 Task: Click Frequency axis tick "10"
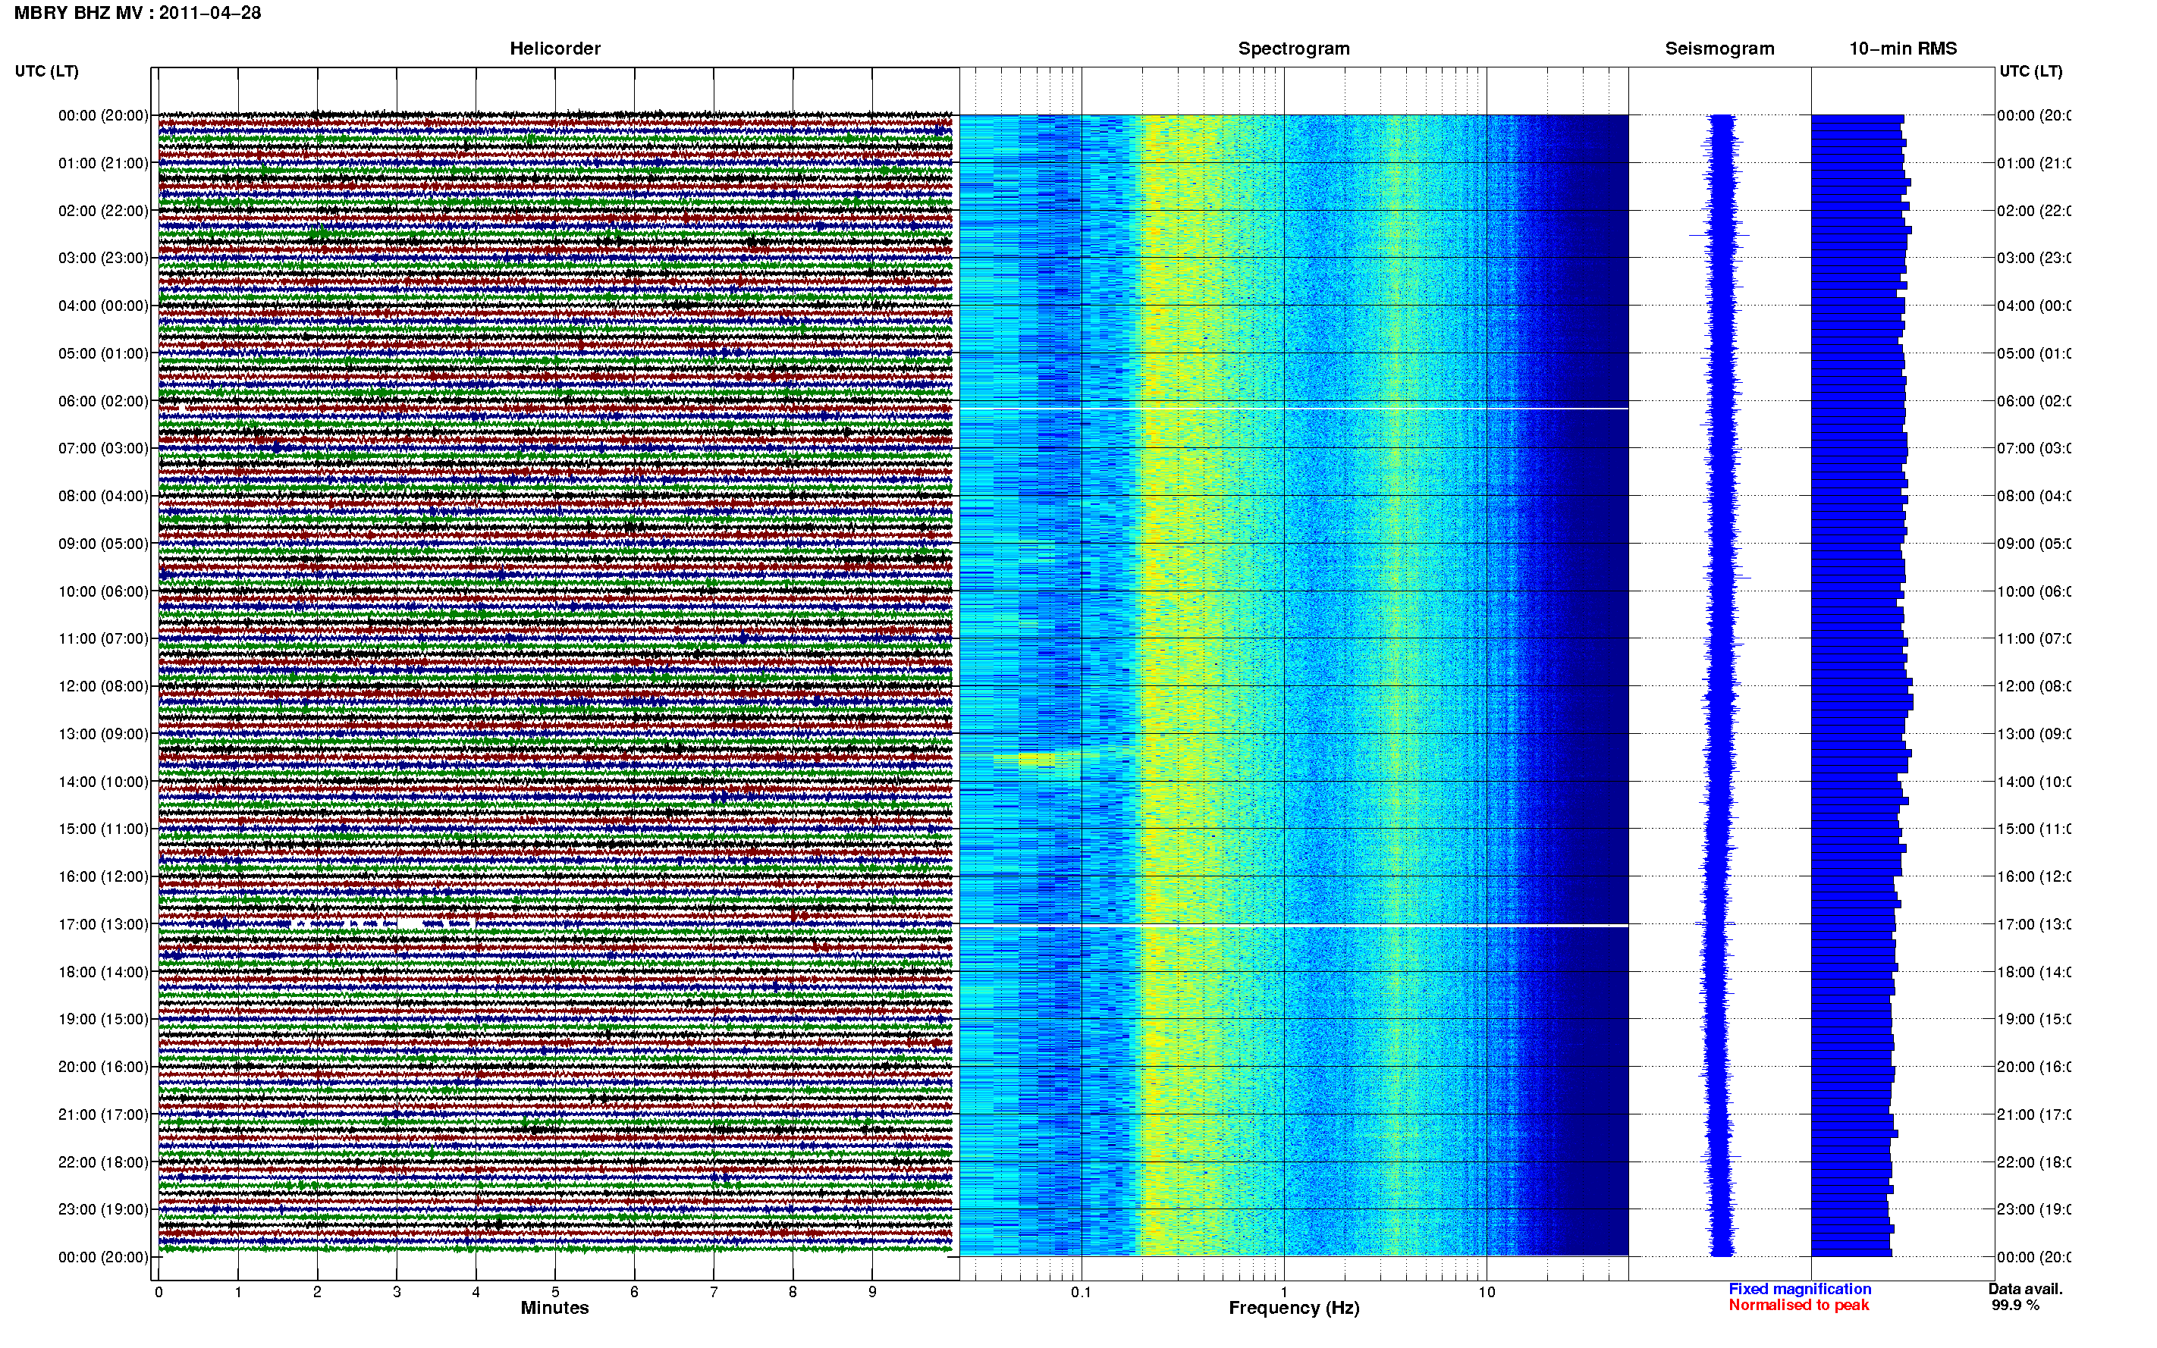click(x=1487, y=1292)
